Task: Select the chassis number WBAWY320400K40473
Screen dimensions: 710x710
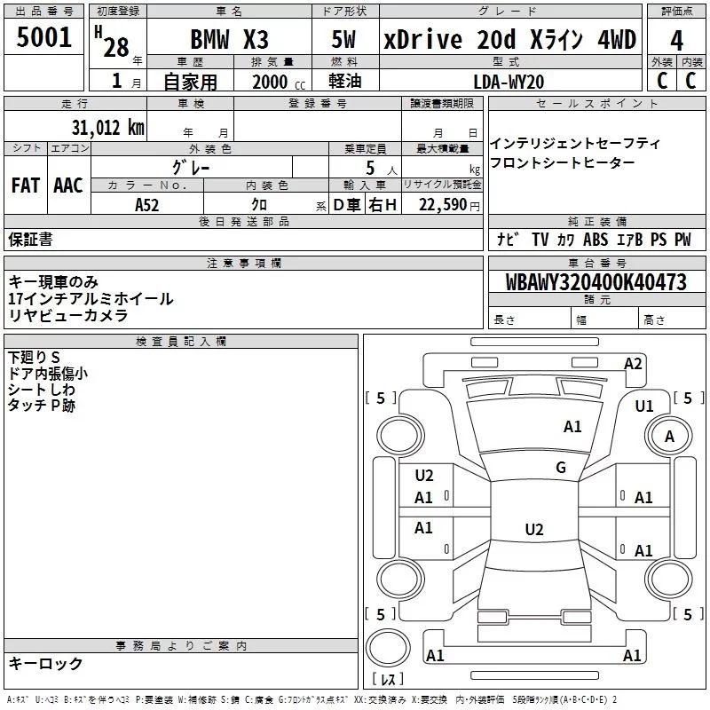Action: [x=596, y=282]
